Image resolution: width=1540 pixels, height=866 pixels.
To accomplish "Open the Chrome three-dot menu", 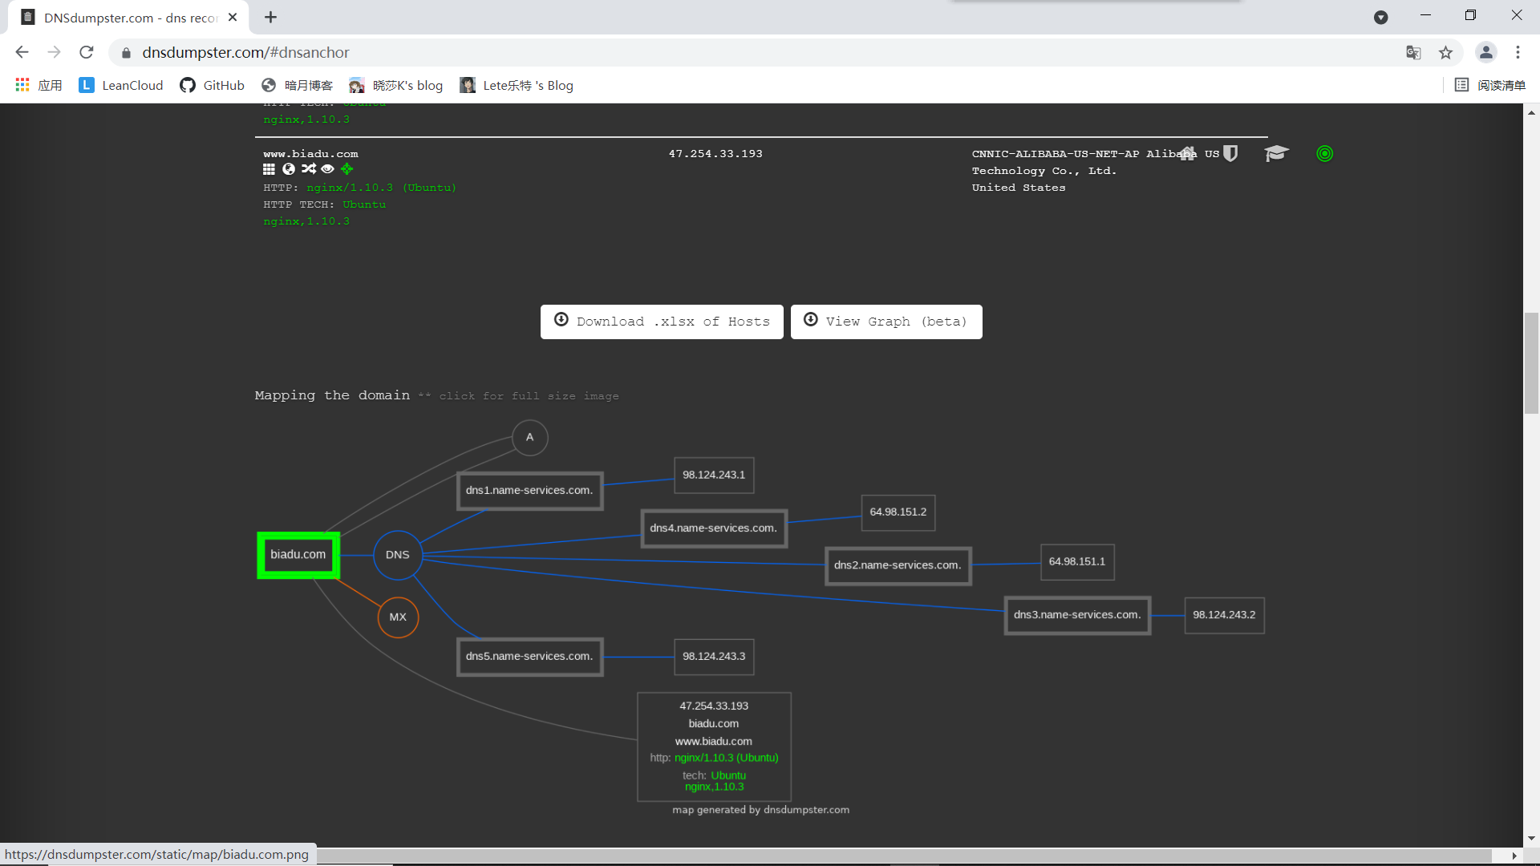I will 1518,52.
